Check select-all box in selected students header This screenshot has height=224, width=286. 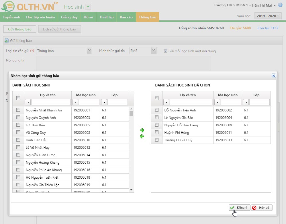tap(157, 98)
